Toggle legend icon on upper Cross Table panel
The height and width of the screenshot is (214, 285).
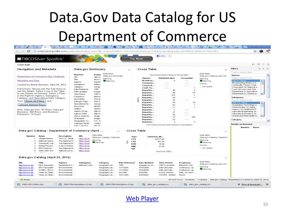tap(226, 70)
